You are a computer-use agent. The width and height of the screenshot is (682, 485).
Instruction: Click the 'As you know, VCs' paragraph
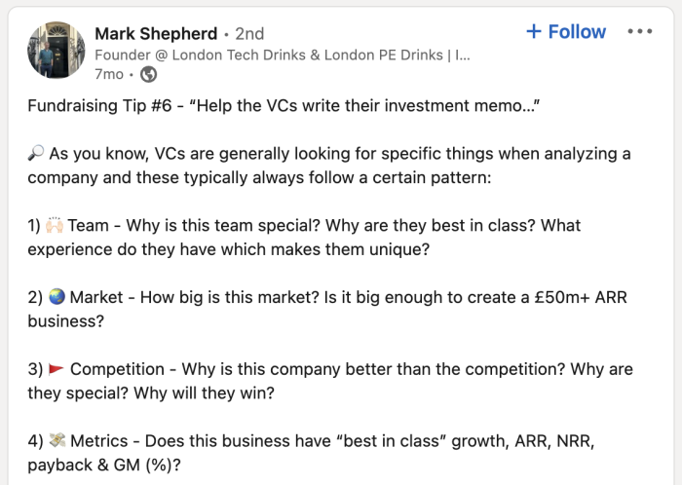pyautogui.click(x=329, y=166)
